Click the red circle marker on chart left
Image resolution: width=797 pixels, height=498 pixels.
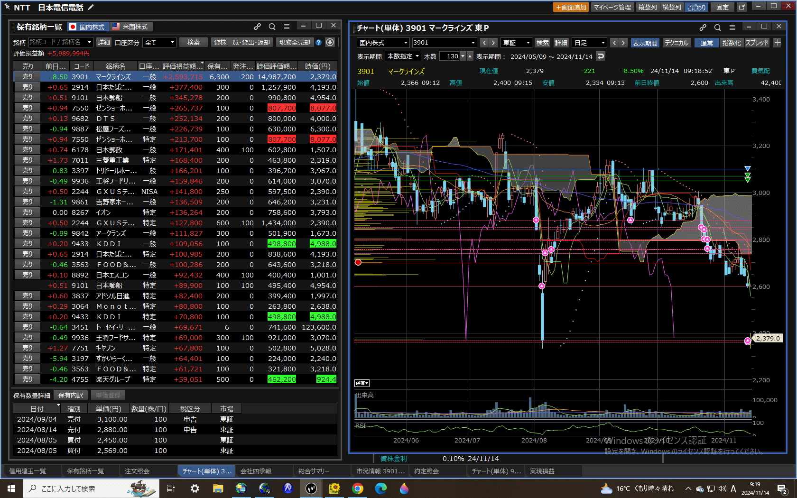(358, 262)
